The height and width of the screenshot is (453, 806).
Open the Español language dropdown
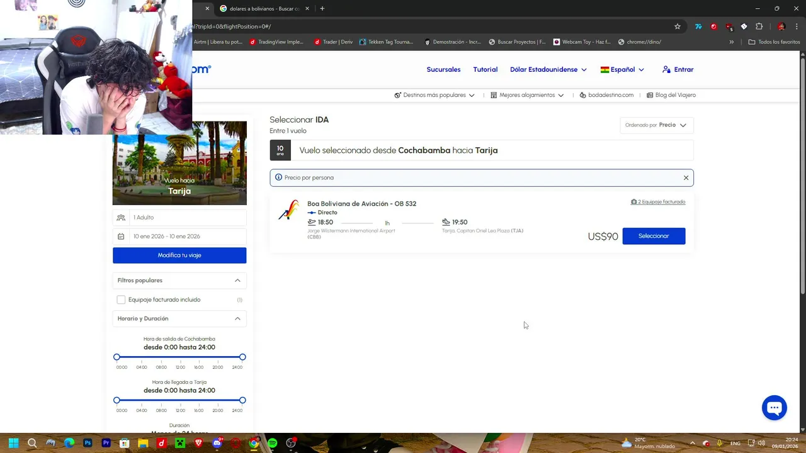coord(622,70)
